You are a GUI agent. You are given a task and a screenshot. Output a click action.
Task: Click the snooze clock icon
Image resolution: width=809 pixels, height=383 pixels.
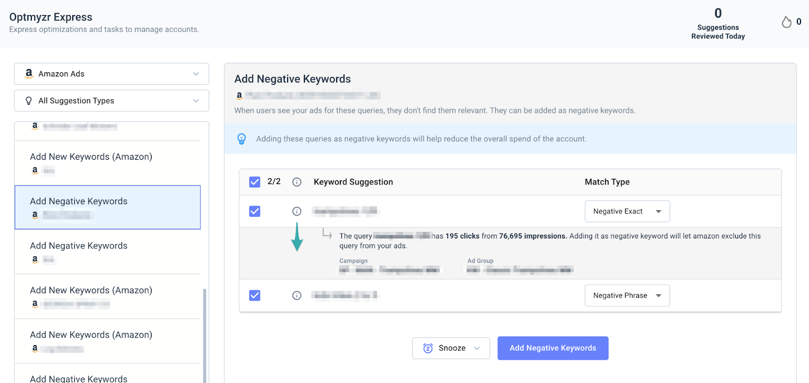click(x=428, y=348)
